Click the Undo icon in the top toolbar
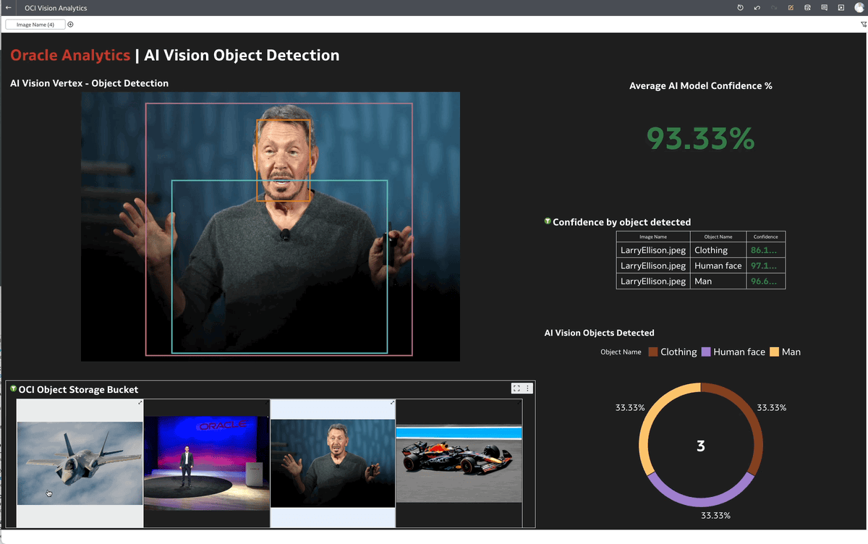This screenshot has width=868, height=544. [x=757, y=8]
